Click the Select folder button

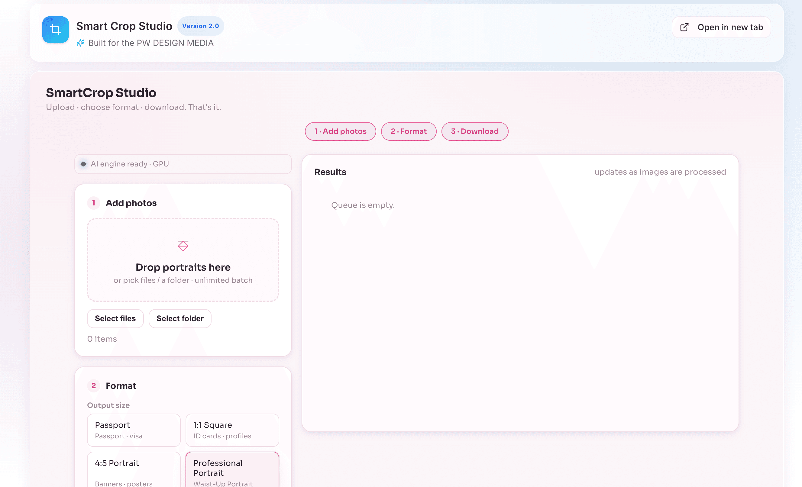click(180, 318)
